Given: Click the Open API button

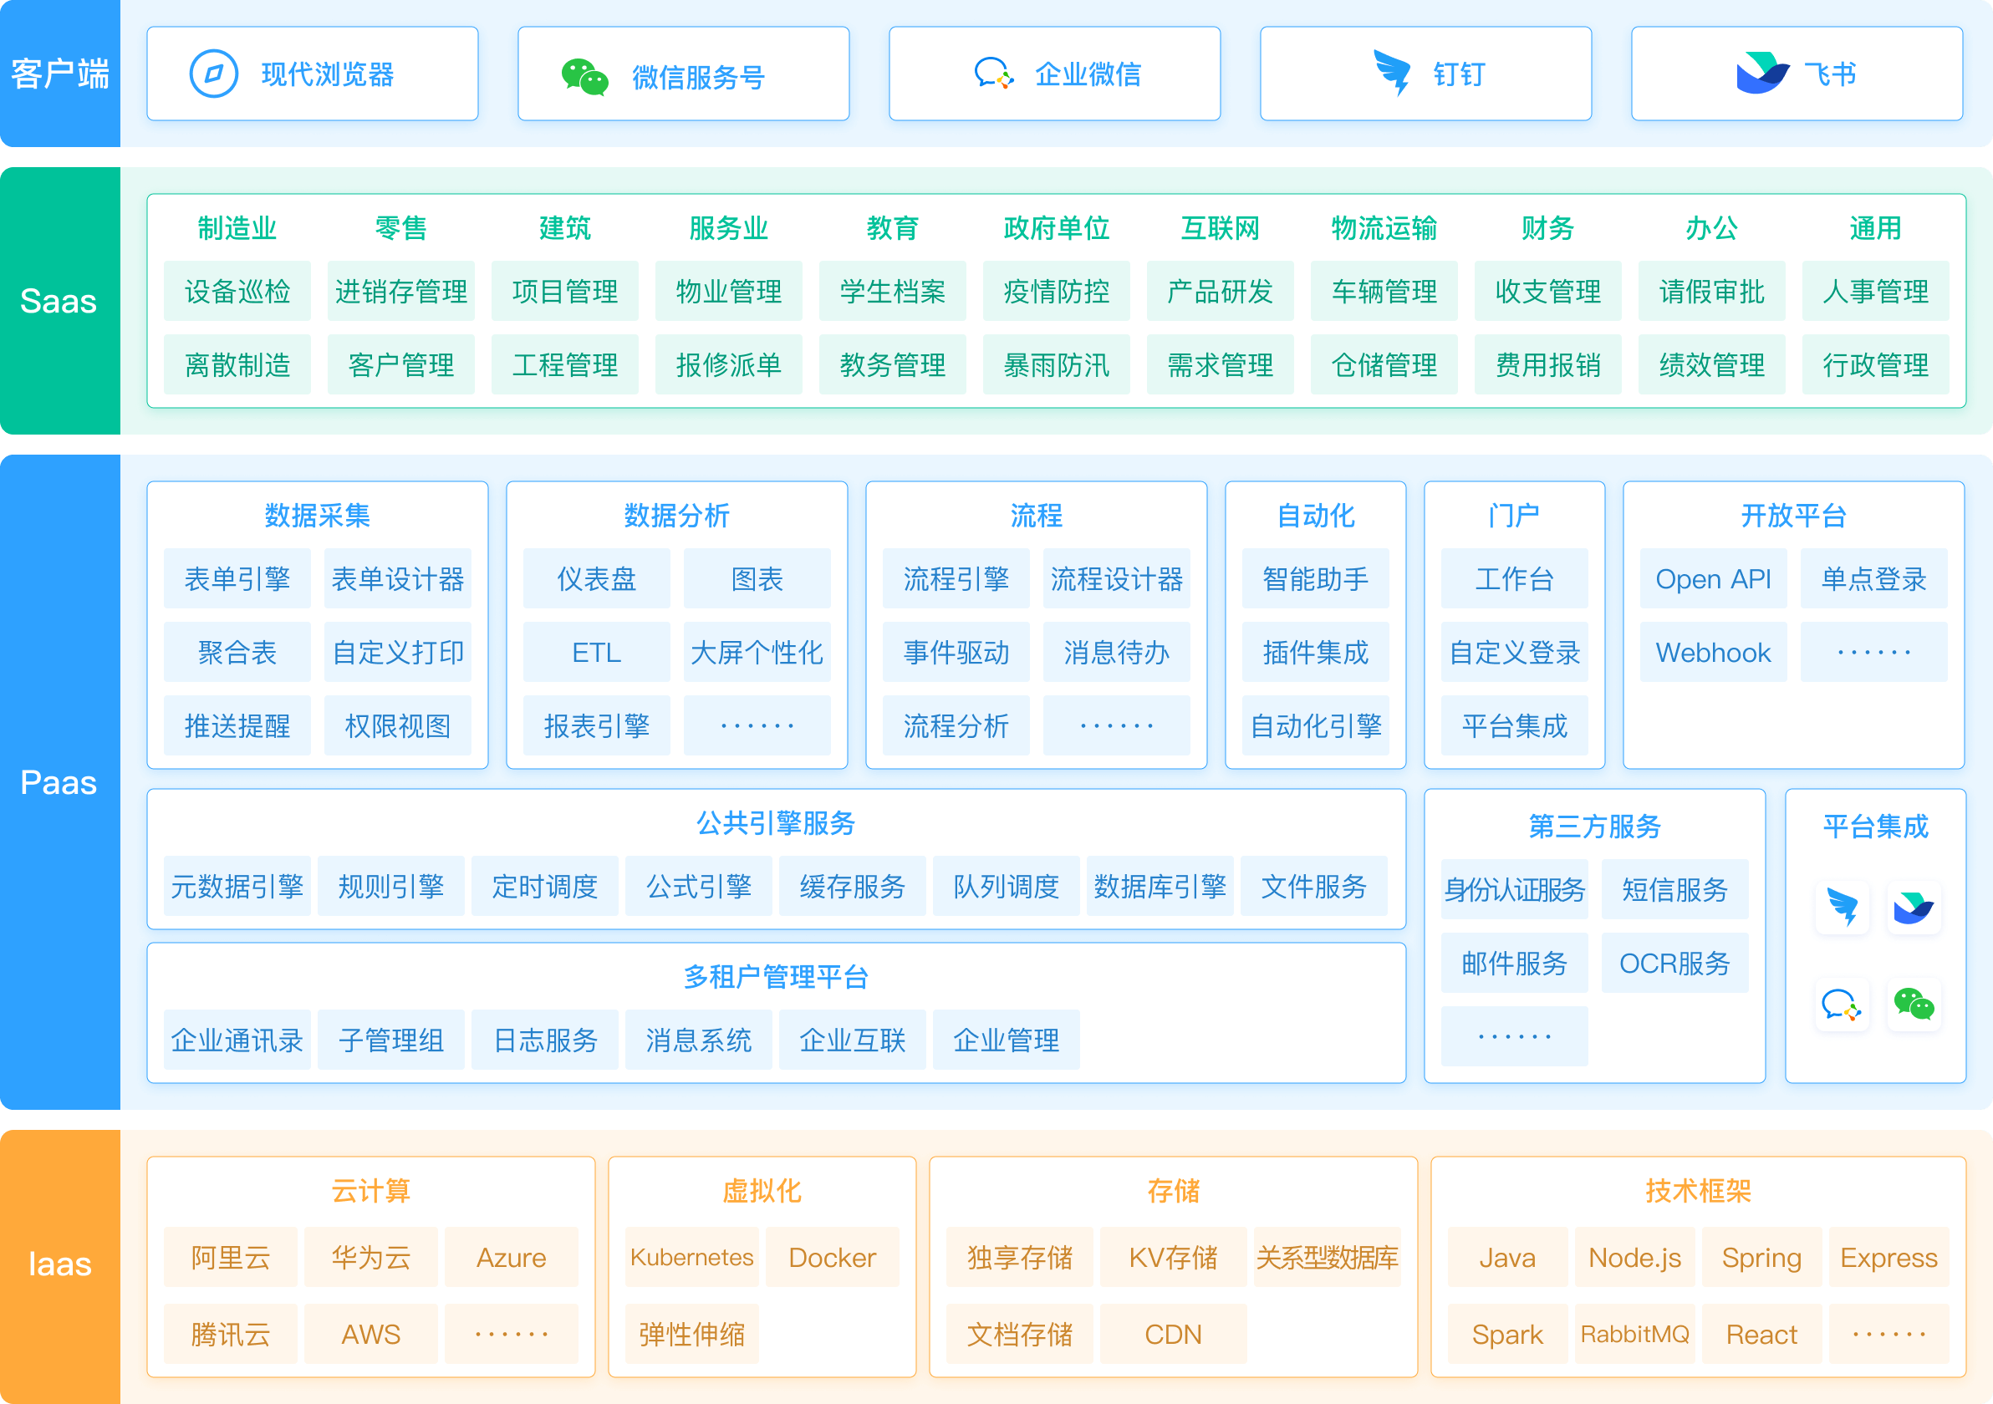Looking at the screenshot, I should 1714,579.
